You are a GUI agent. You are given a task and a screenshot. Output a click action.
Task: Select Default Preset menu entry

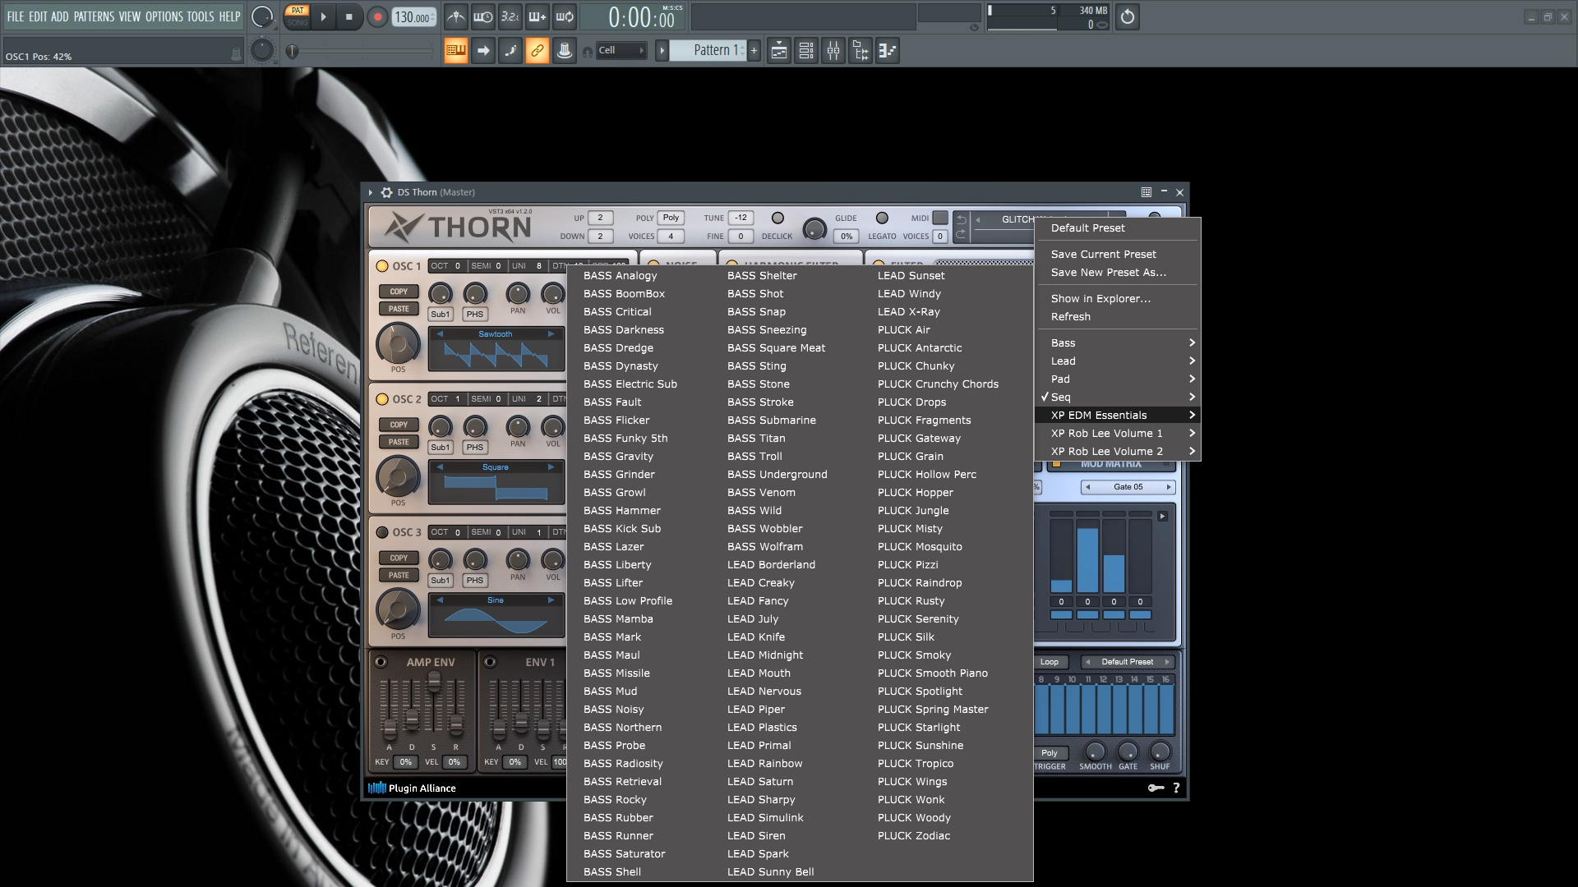[1118, 228]
